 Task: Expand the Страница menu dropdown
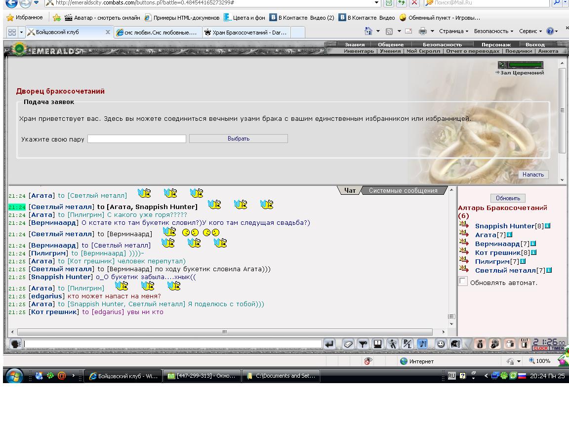[453, 31]
